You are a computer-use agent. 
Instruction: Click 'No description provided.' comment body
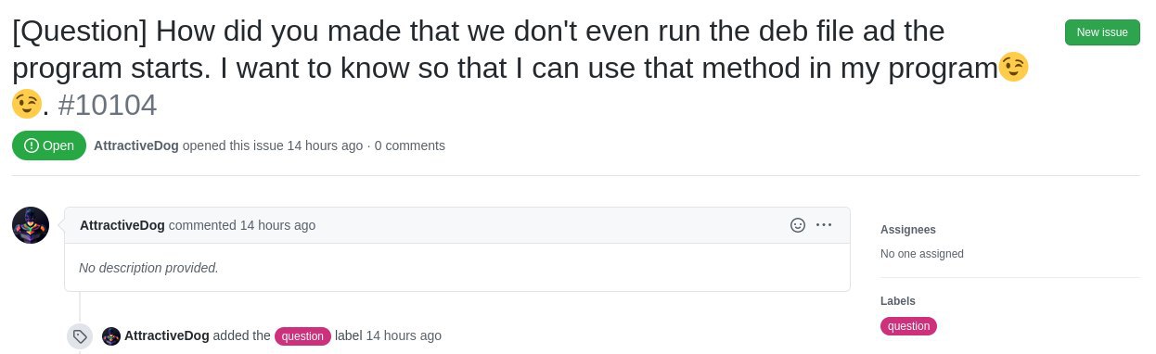148,268
